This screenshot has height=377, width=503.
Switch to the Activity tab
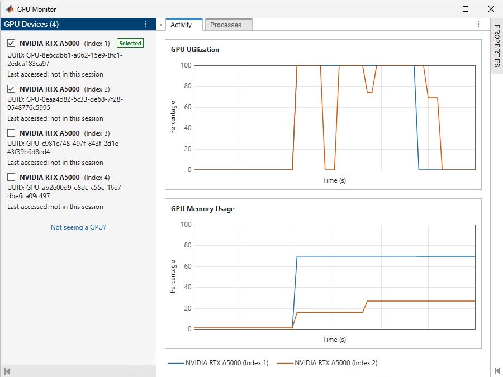184,25
